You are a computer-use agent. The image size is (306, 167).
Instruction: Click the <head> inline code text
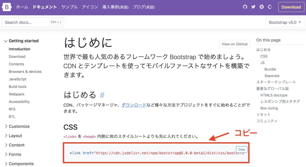click(x=89, y=137)
